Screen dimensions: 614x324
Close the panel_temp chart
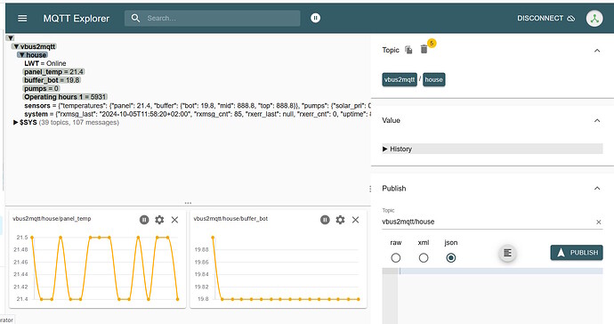(x=174, y=220)
